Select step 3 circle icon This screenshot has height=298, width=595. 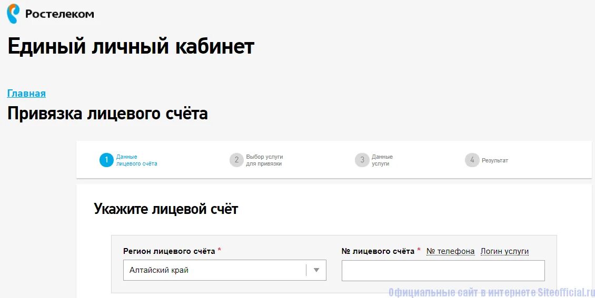[x=362, y=160]
